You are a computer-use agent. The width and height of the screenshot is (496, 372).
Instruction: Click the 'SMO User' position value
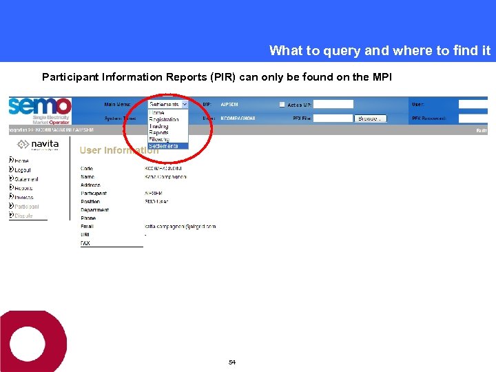[156, 201]
